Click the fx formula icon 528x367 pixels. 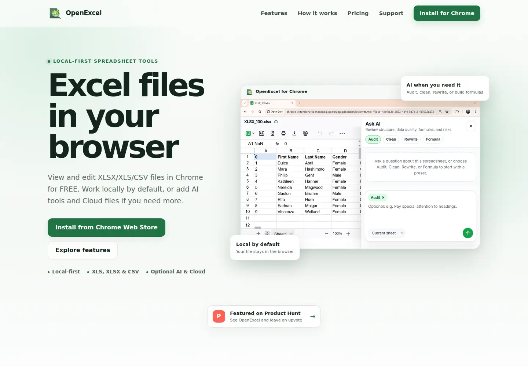coord(277,144)
